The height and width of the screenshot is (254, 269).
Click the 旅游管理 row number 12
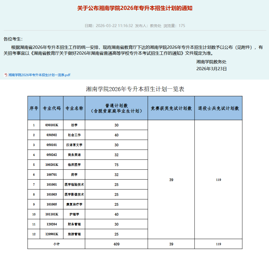[33, 234]
